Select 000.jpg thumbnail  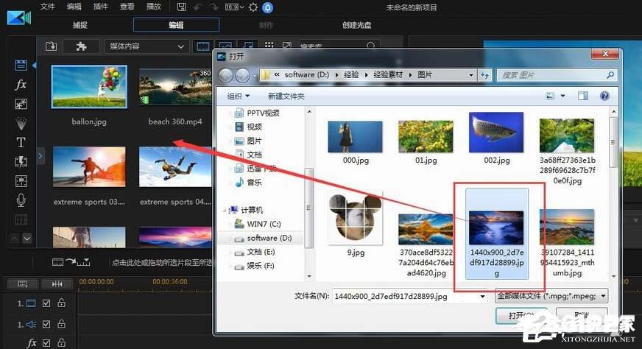(x=356, y=137)
